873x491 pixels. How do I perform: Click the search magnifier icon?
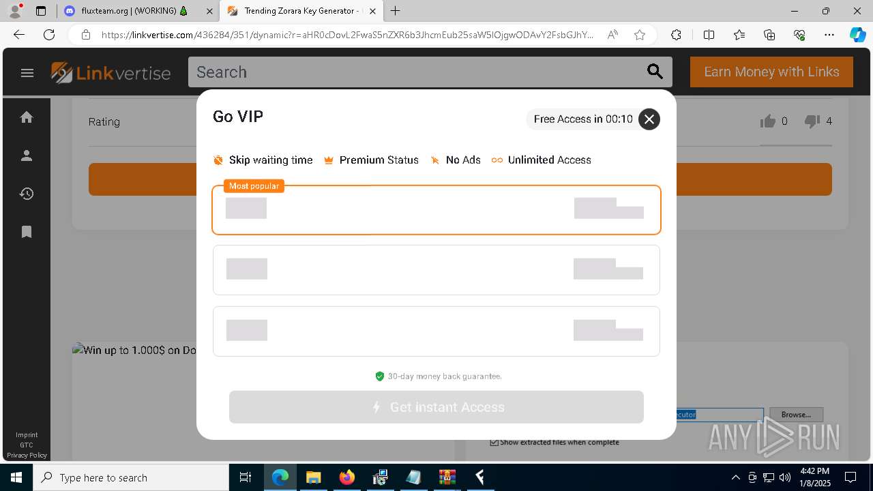point(655,72)
